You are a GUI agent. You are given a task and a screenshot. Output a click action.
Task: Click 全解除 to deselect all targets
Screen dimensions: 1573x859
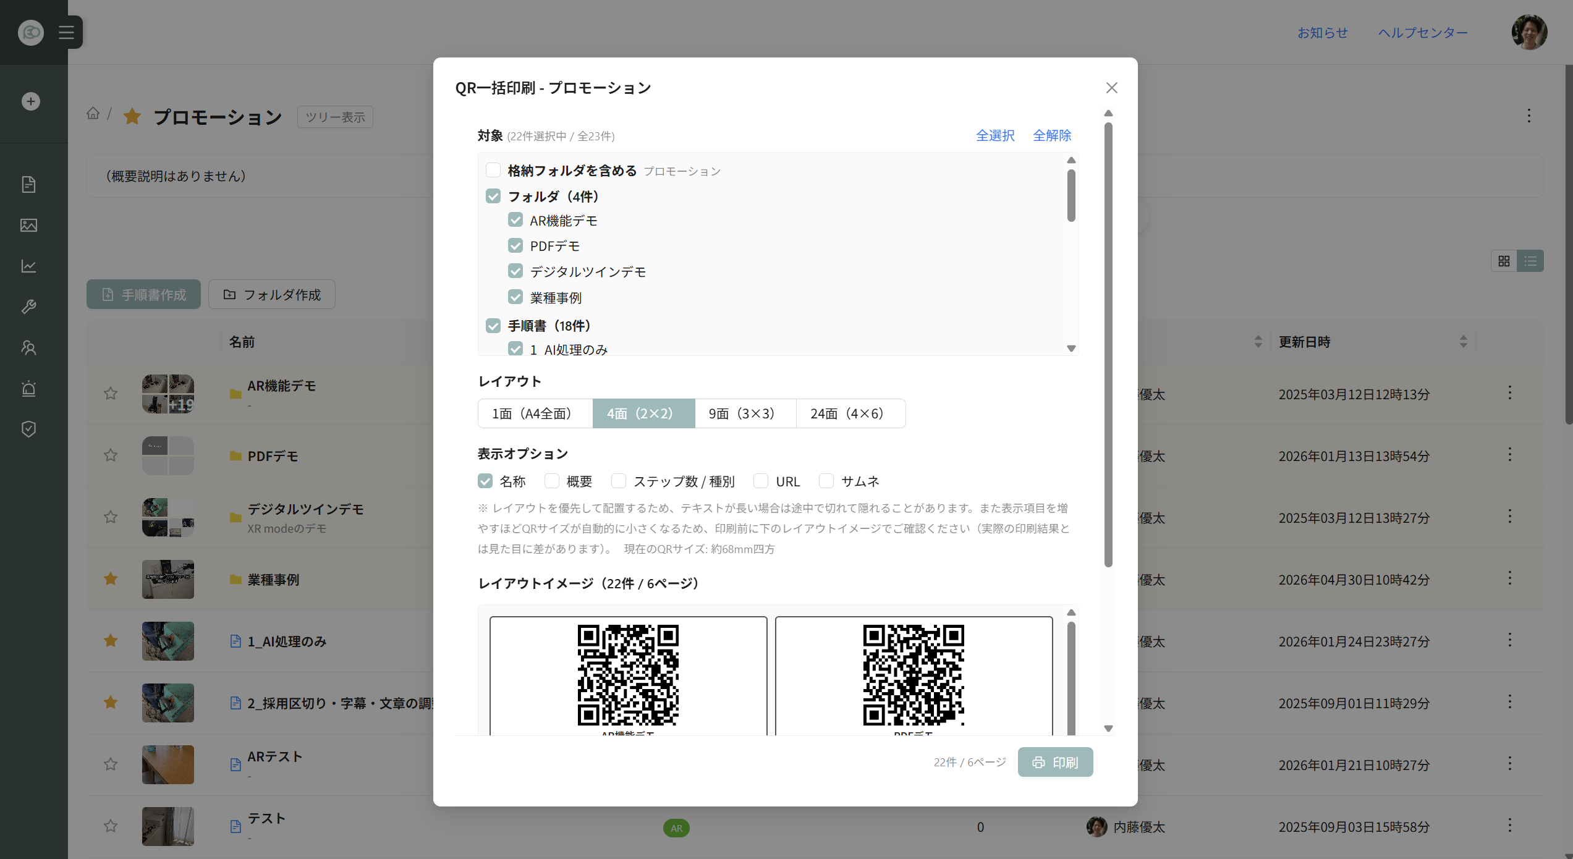coord(1052,135)
